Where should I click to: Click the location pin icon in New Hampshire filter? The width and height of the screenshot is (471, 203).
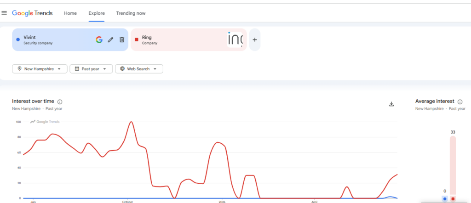pos(19,69)
